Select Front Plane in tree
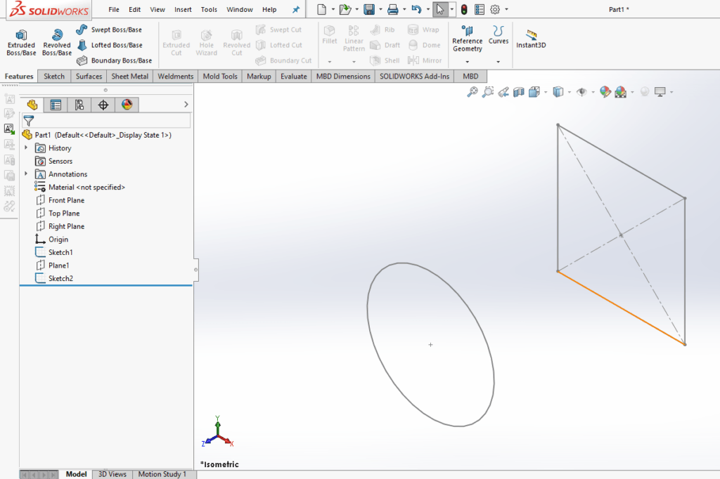Screen dimensions: 720x479 coord(60,200)
